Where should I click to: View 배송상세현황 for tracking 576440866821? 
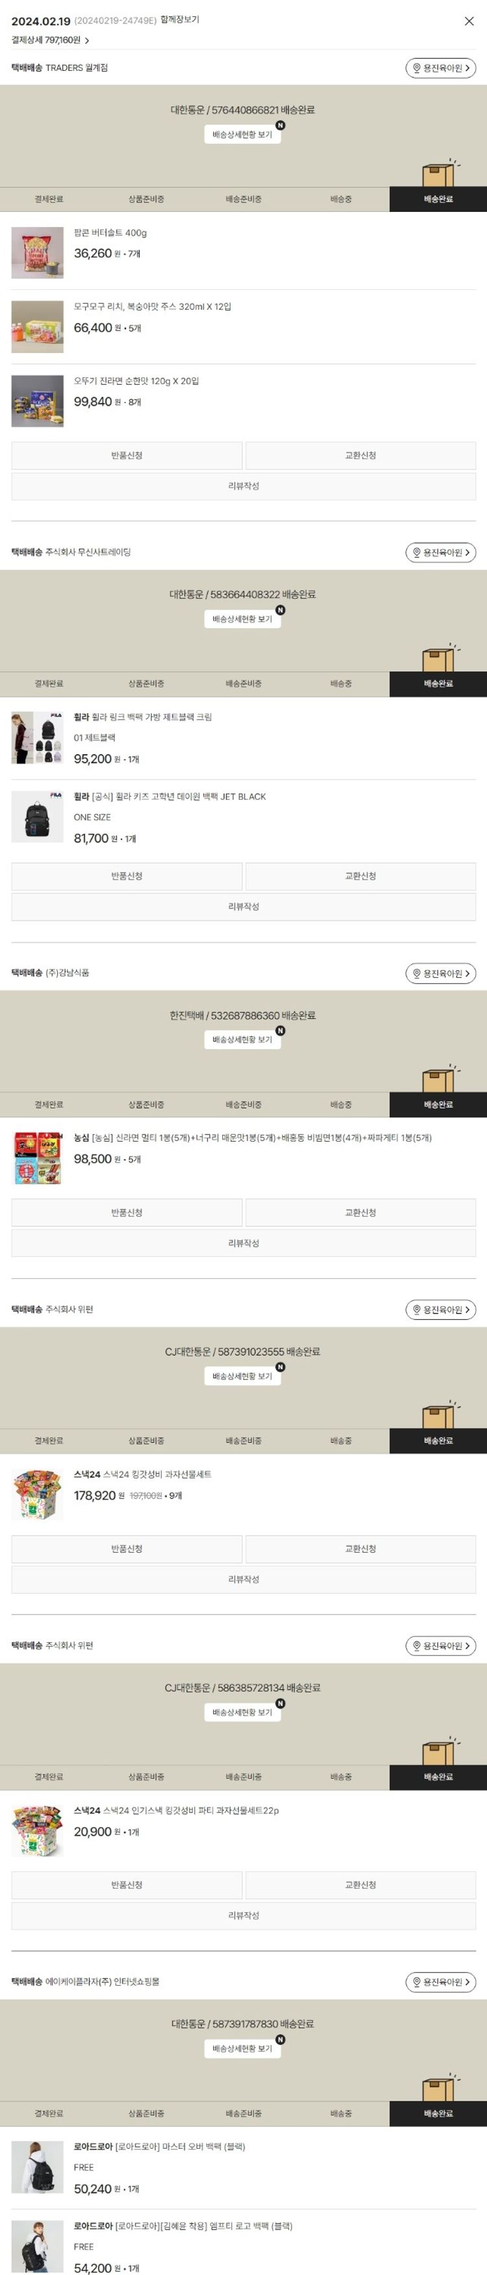[x=243, y=134]
